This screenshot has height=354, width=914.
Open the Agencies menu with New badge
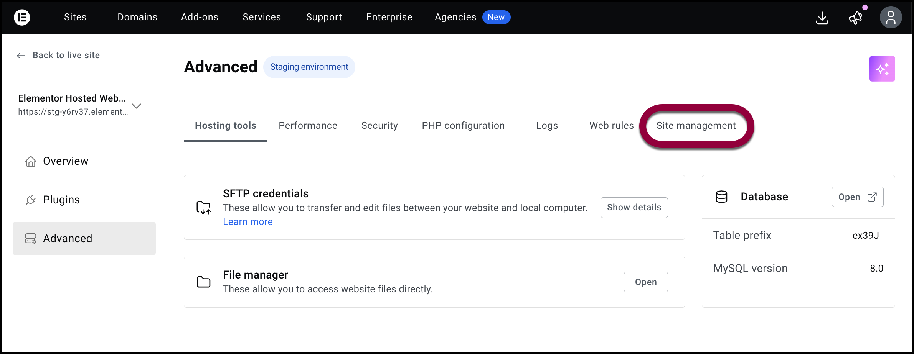455,17
